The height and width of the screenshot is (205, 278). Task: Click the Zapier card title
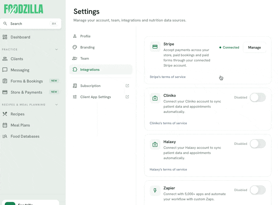tap(169, 188)
